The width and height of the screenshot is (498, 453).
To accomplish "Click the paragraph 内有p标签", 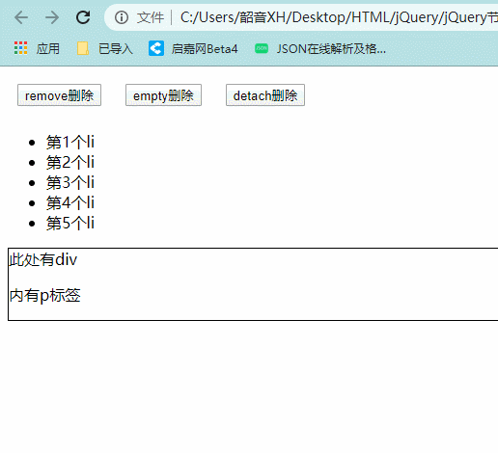I will click(x=45, y=296).
